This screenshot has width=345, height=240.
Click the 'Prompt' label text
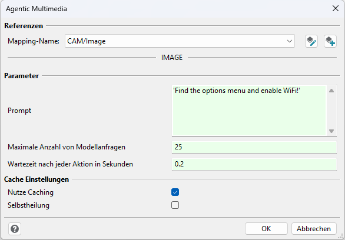pos(19,111)
